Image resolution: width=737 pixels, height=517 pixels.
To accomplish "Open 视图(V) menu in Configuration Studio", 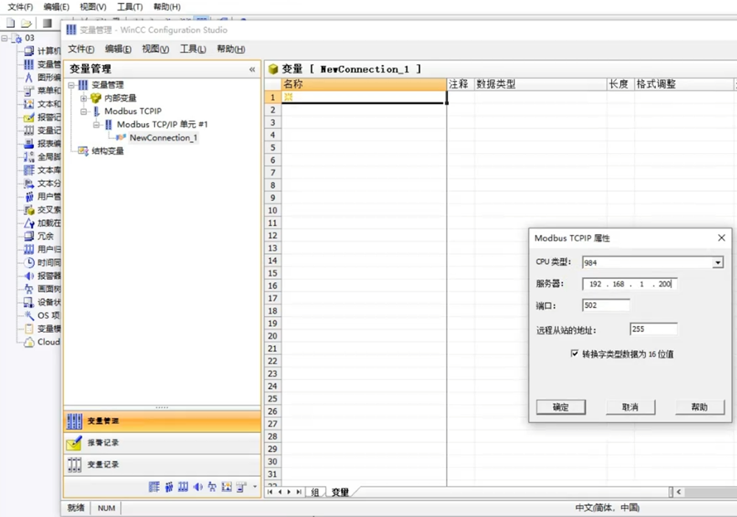I will 156,49.
